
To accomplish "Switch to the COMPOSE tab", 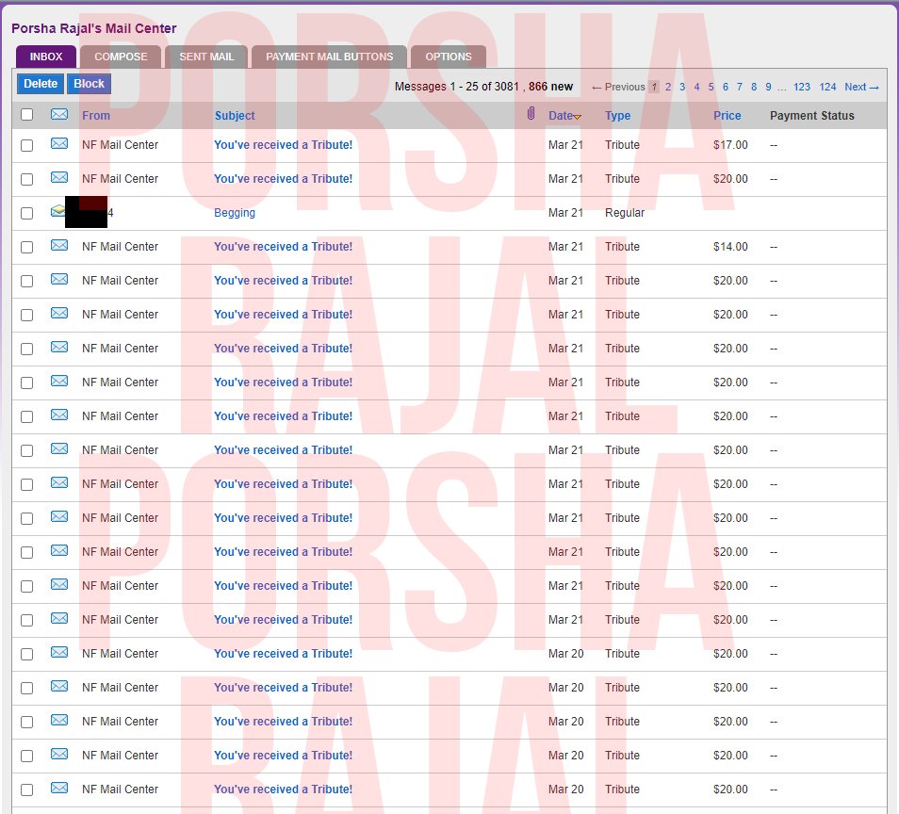I will (121, 57).
